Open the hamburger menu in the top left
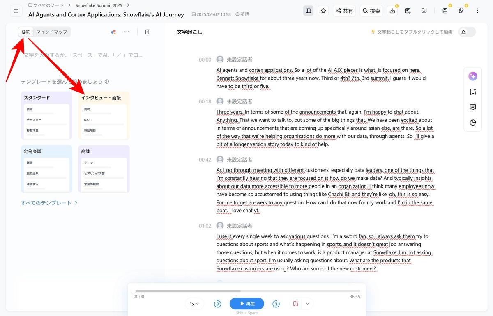This screenshot has height=316, width=493. [16, 11]
